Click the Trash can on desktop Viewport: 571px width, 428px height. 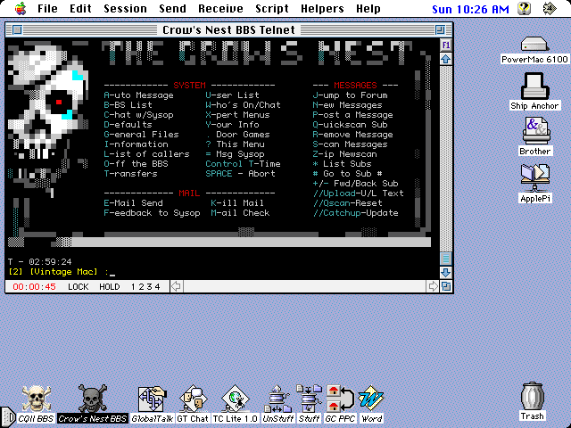[533, 396]
